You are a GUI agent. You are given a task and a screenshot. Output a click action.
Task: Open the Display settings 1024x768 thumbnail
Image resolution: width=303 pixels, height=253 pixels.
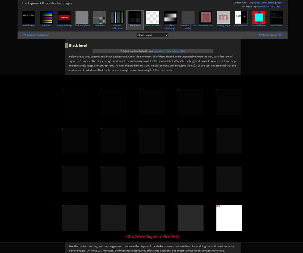click(64, 18)
